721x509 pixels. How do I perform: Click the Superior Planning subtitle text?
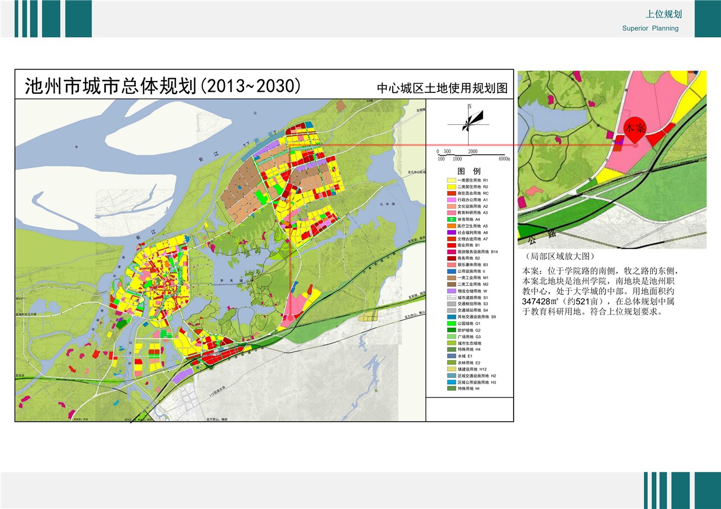point(651,28)
